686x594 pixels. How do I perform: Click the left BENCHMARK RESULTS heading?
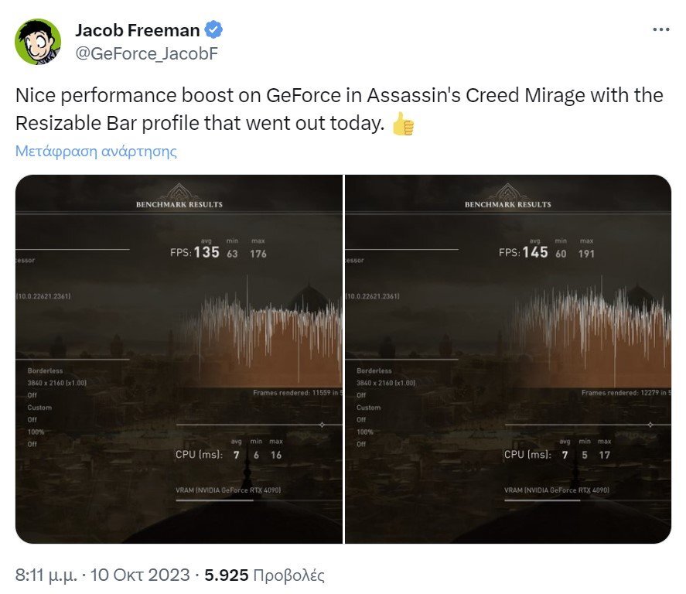point(179,204)
